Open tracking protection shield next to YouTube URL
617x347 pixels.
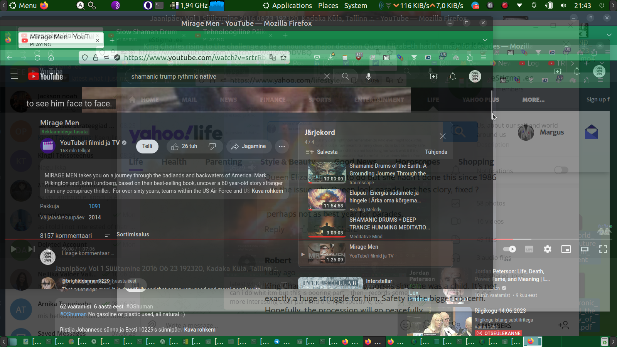coord(85,57)
